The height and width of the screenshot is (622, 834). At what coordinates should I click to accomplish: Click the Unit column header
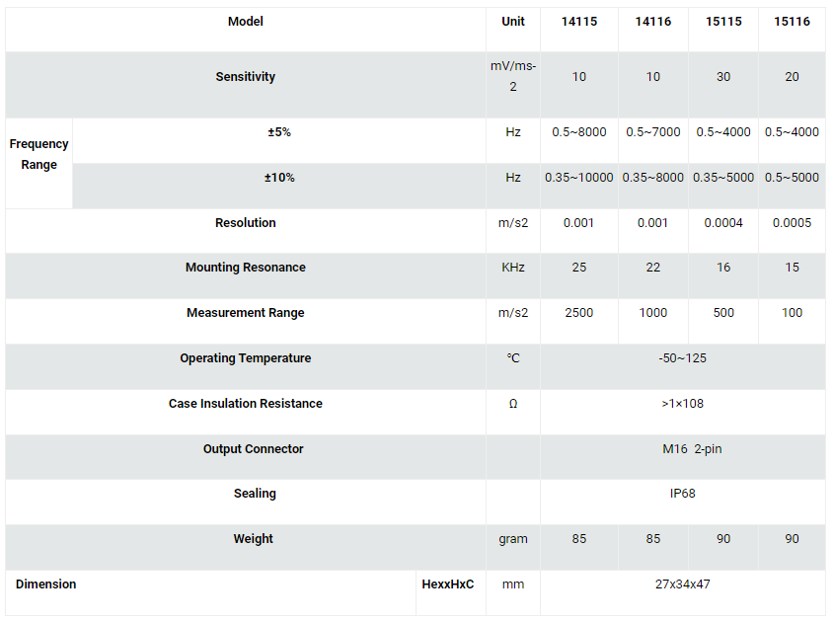coord(513,22)
